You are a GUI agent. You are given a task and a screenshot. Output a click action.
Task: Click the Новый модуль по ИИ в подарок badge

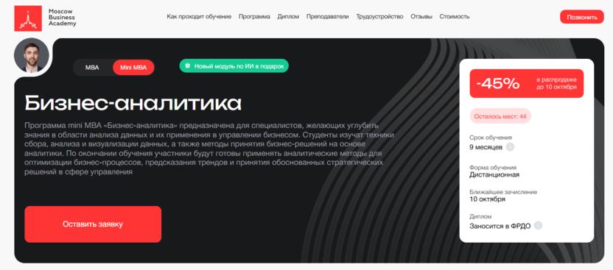tap(234, 66)
